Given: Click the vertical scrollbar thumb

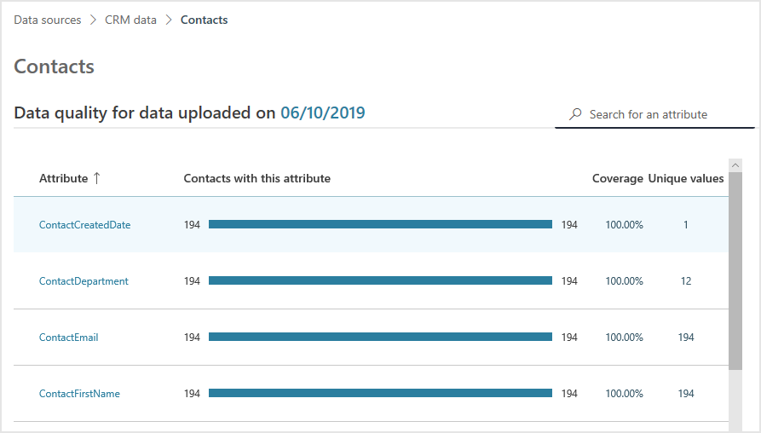Looking at the screenshot, I should coord(735,271).
